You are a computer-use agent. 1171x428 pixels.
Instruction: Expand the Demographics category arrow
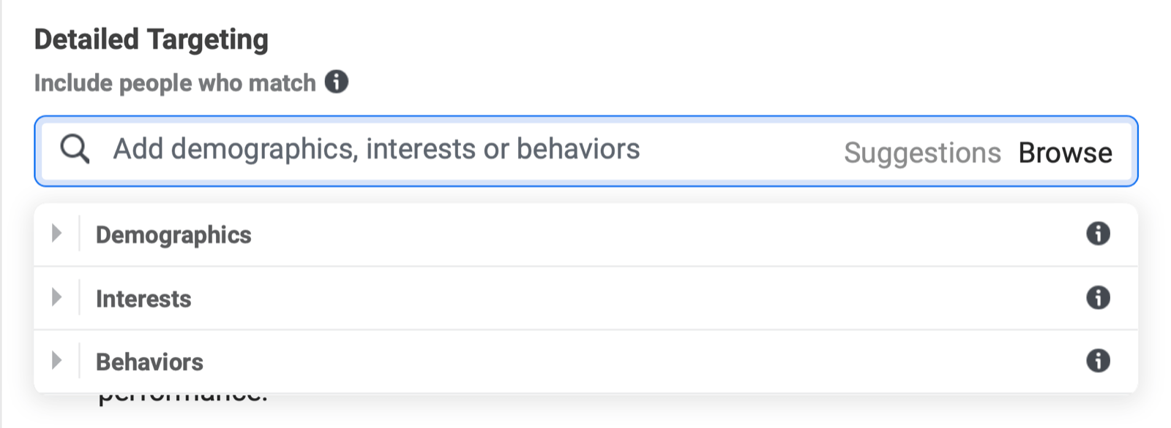pyautogui.click(x=56, y=234)
